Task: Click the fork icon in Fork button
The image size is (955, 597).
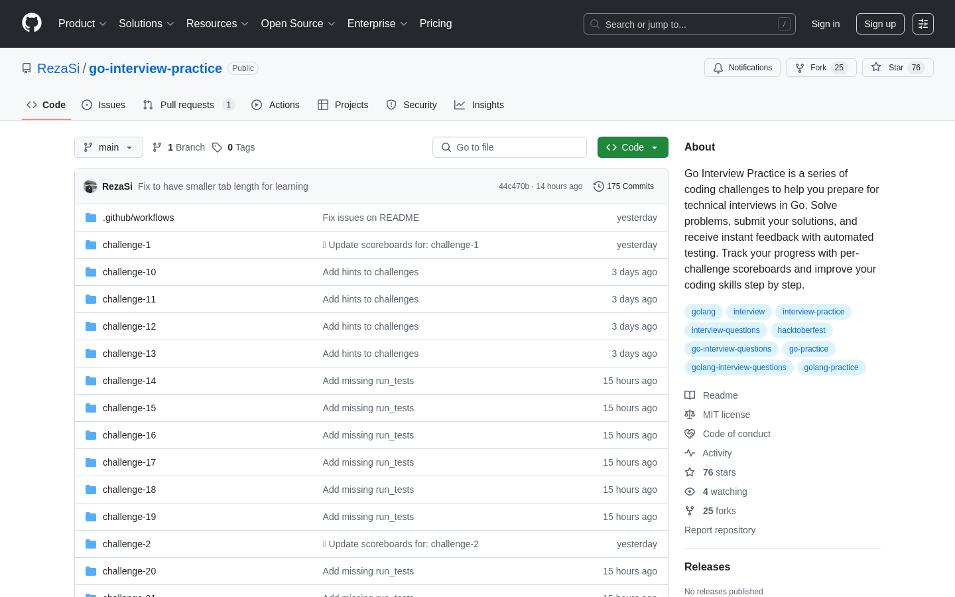Action: pos(800,68)
